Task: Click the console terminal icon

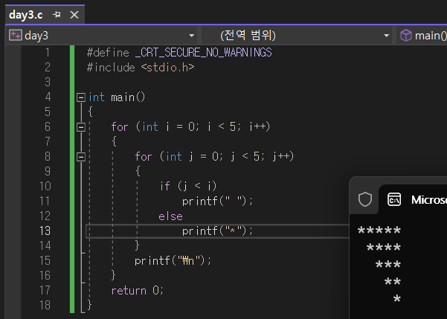Action: tap(394, 199)
